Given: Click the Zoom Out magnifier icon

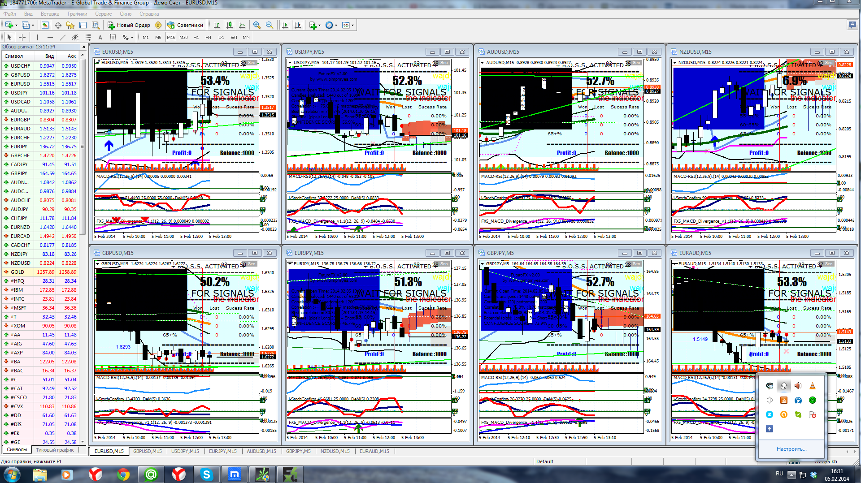Looking at the screenshot, I should coord(270,25).
